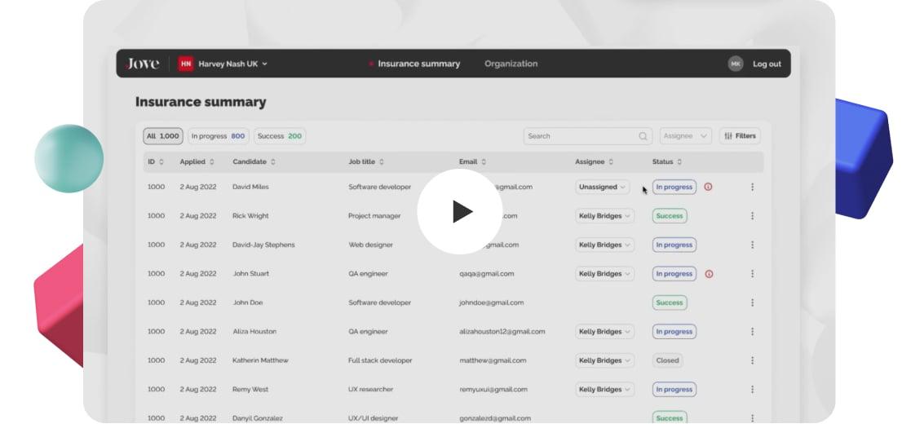Open the three-dot menu for Rick Wright
902x424 pixels.
(x=752, y=216)
